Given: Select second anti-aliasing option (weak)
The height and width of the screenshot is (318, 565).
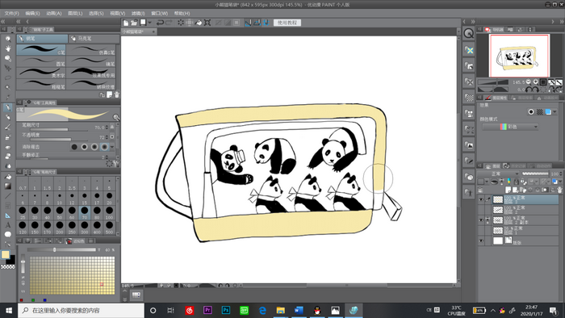Looking at the screenshot, I should (x=84, y=147).
